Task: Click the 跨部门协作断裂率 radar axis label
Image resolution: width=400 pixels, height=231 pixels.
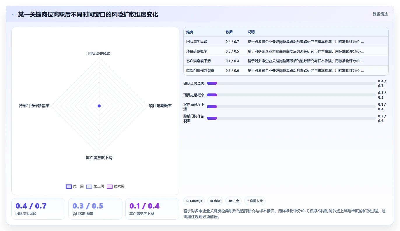Action: (x=34, y=106)
